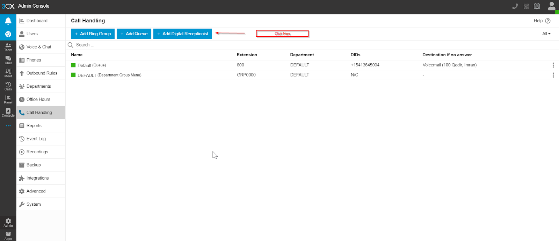
Task: Open Office Hours in sidebar
Action: [38, 100]
